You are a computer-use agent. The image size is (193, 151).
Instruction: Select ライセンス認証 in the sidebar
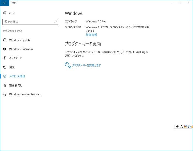point(17,76)
